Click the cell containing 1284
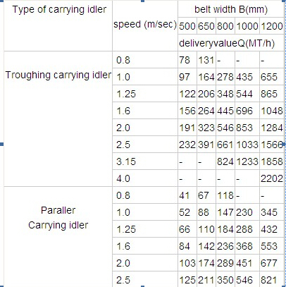Viewport: 286px width, 287px height. click(272, 128)
